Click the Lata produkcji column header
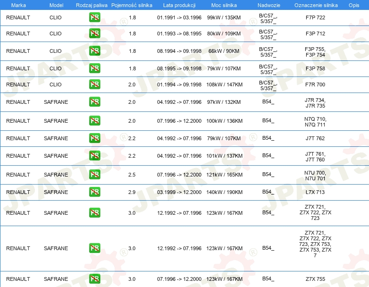369x287 pixels. [x=179, y=5]
